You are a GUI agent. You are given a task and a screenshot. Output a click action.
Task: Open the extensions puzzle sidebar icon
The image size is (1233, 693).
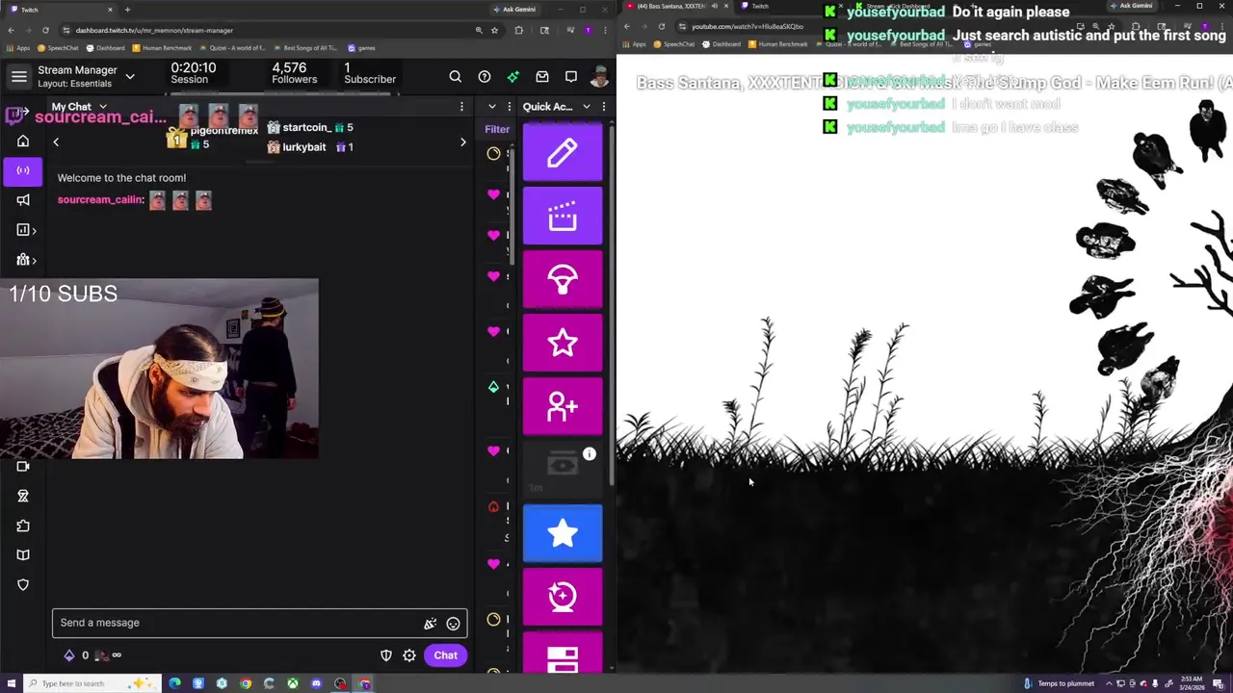click(x=23, y=526)
